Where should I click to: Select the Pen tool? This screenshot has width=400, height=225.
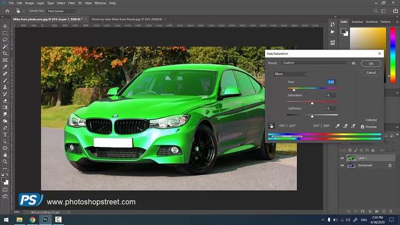click(x=5, y=127)
